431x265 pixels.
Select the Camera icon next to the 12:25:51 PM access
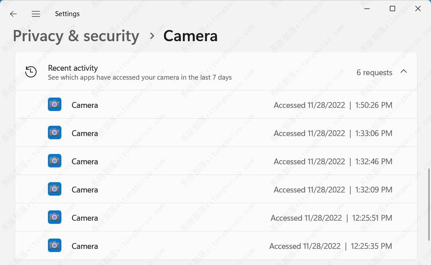pos(54,217)
